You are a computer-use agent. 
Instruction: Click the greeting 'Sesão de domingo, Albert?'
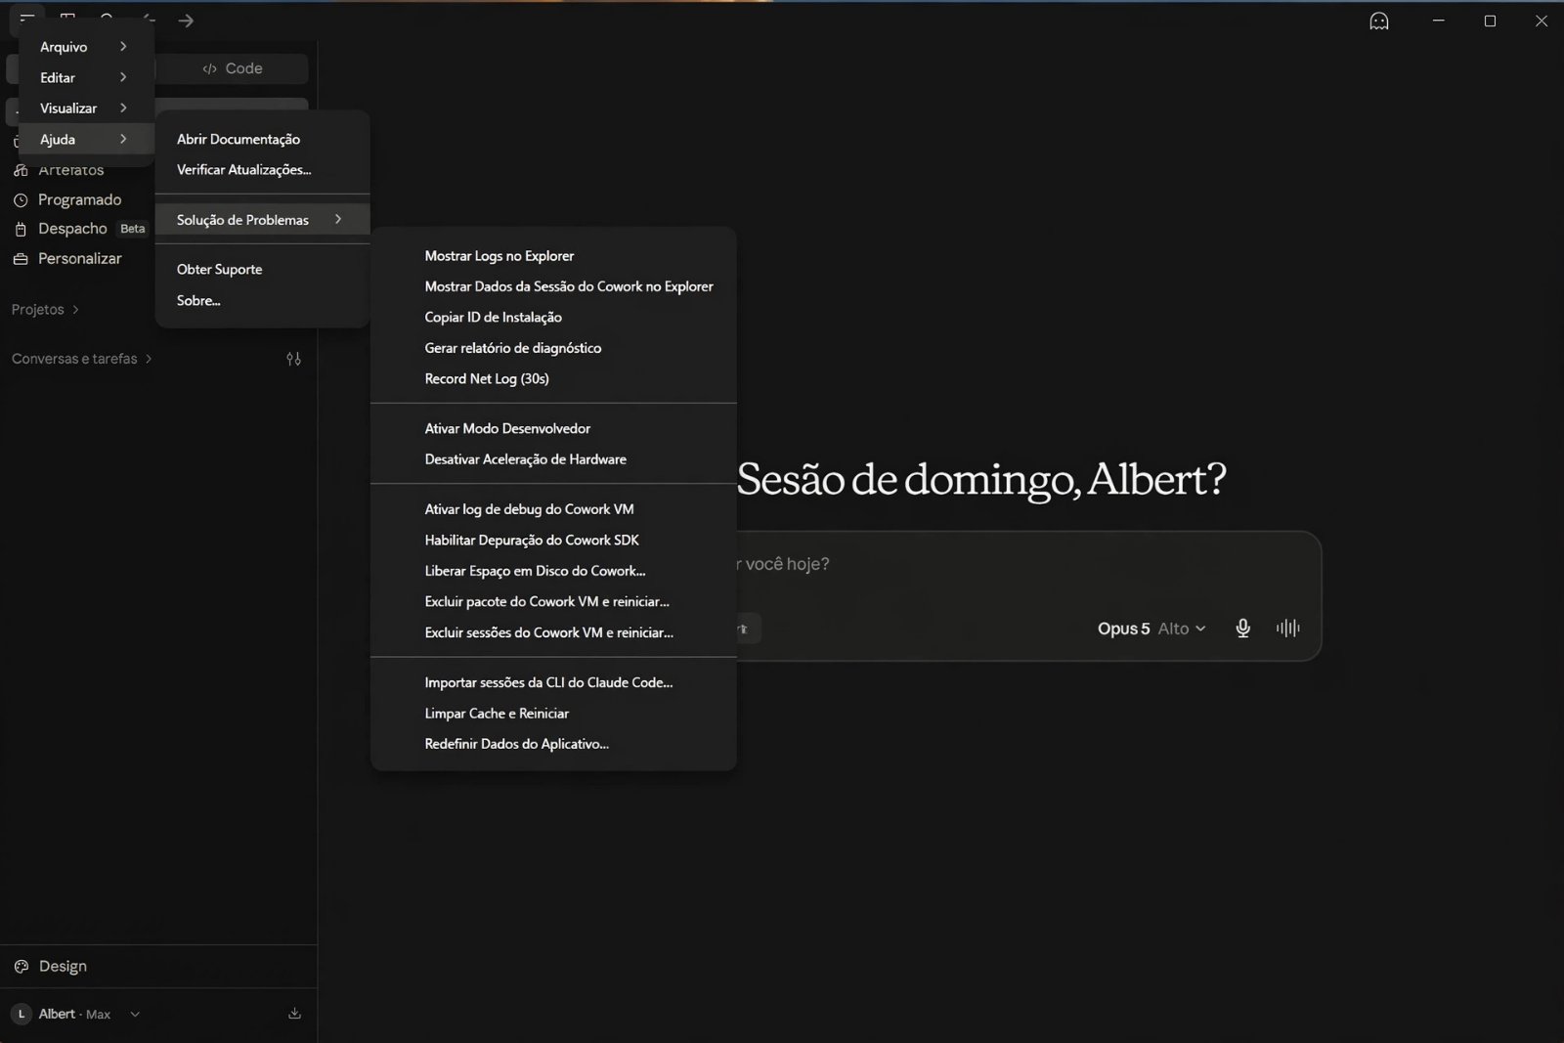981,479
